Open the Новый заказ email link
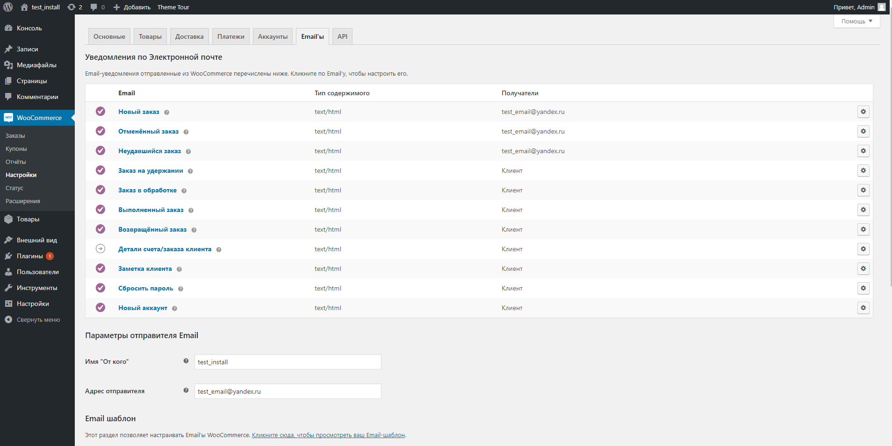Screen dimensions: 892x446 click(x=139, y=112)
